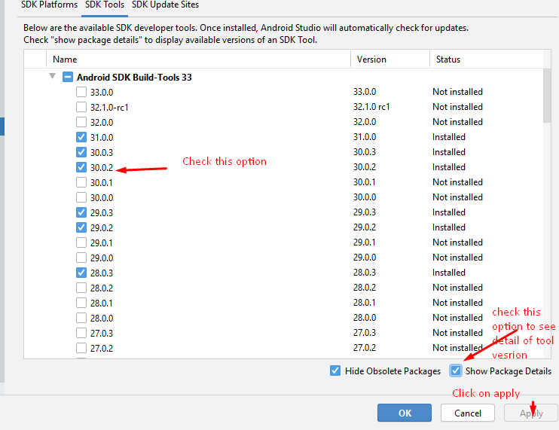Image resolution: width=559 pixels, height=430 pixels.
Task: Check the 28.0.2 build-tools checkbox
Action: pyautogui.click(x=81, y=288)
